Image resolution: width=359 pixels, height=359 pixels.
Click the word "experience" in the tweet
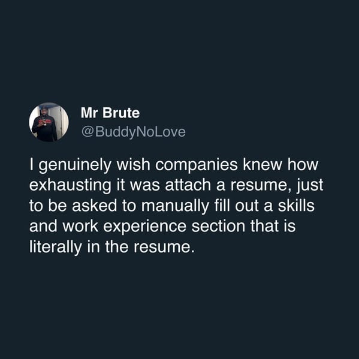[144, 227]
